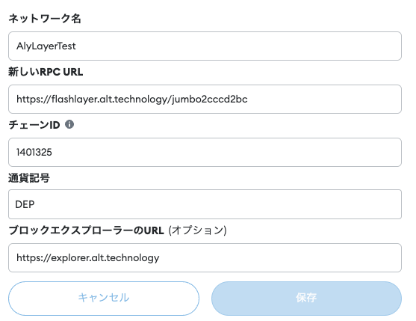Screen dimensions: 416x321
Task: Click the 新しいRPC URL label
Action: pyautogui.click(x=46, y=72)
